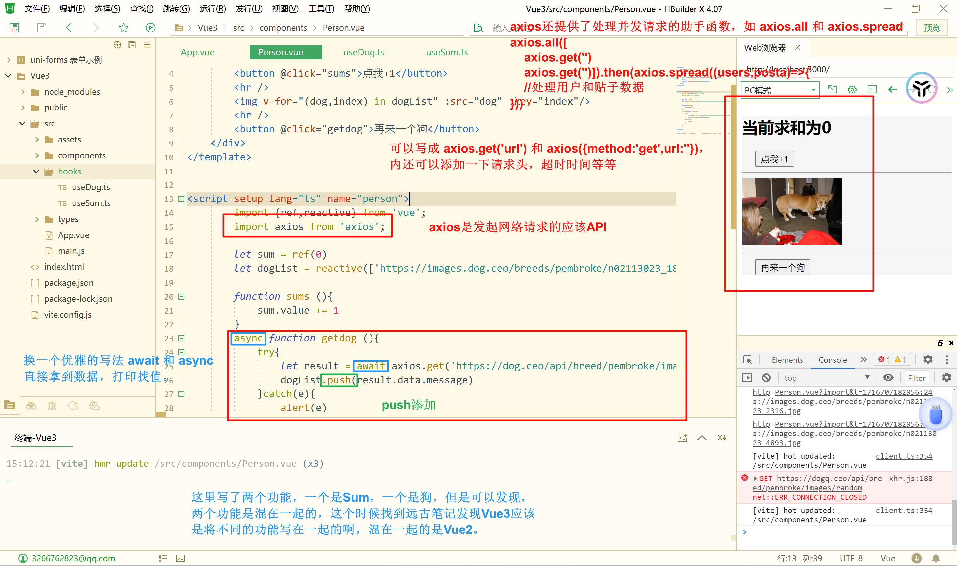957x566 pixels.
Task: Click locate current file icon in explorer
Action: 117,45
